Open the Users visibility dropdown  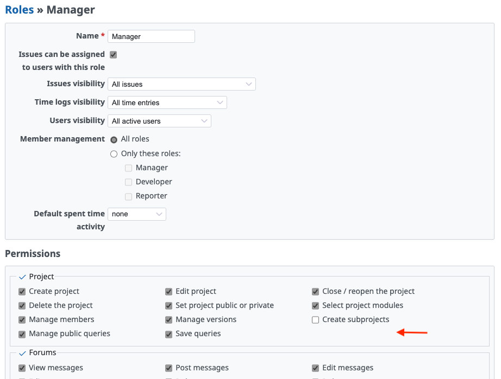159,121
